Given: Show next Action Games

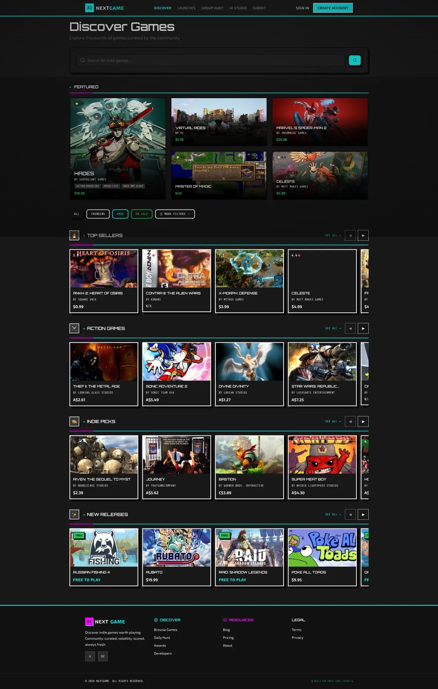Looking at the screenshot, I should (363, 329).
